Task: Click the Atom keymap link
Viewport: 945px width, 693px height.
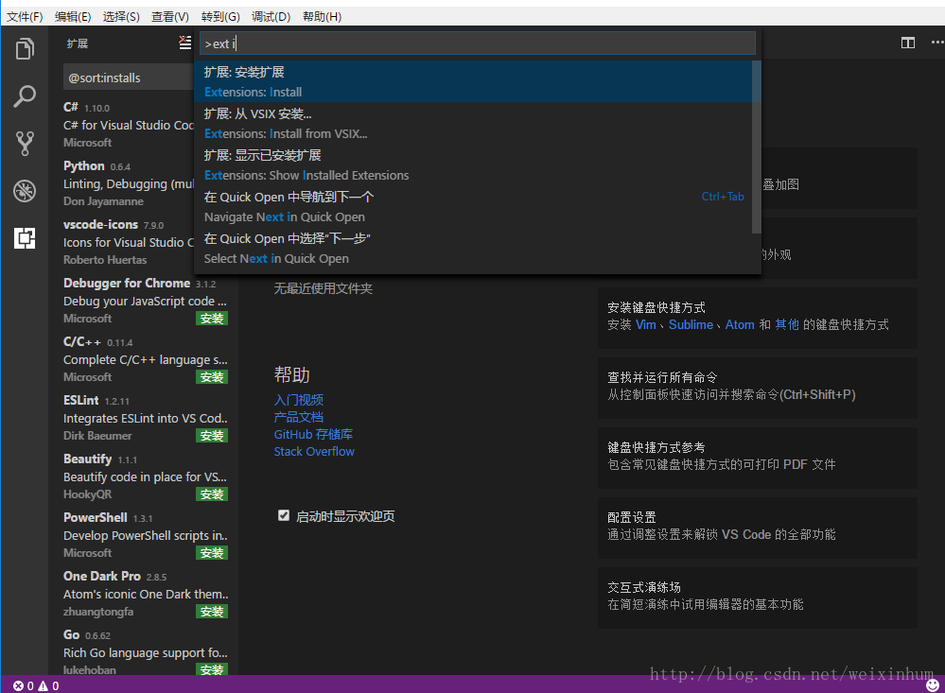Action: [740, 325]
